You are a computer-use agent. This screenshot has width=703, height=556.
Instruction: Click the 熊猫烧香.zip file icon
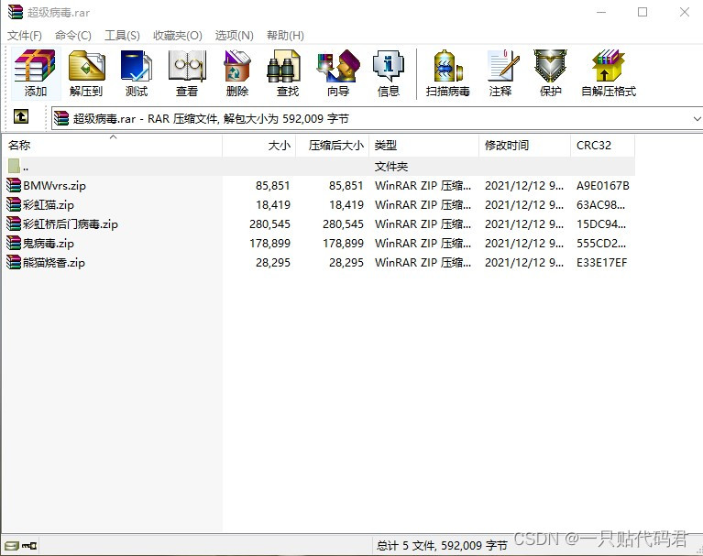point(14,263)
